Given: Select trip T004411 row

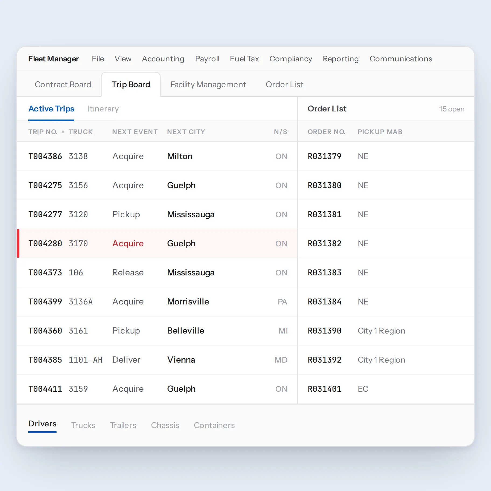Looking at the screenshot, I should tap(157, 389).
